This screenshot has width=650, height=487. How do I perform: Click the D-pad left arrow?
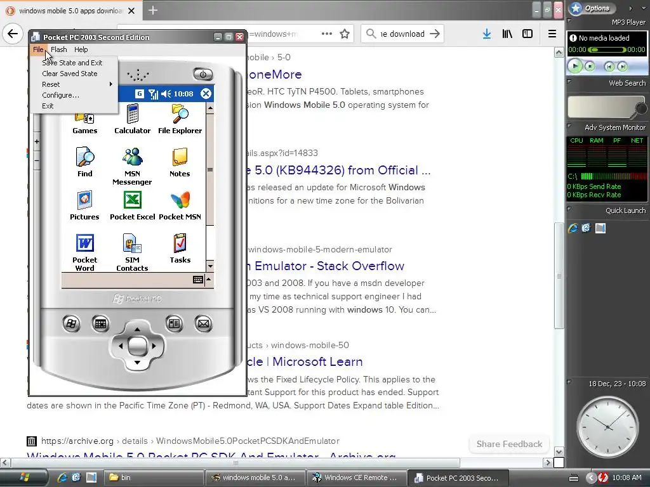coord(121,346)
